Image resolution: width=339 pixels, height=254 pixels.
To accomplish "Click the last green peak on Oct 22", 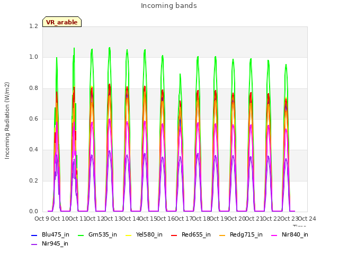I will (x=286, y=65).
